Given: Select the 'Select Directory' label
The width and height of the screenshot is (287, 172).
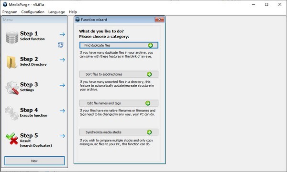Looking at the screenshot, I should pos(33,65).
